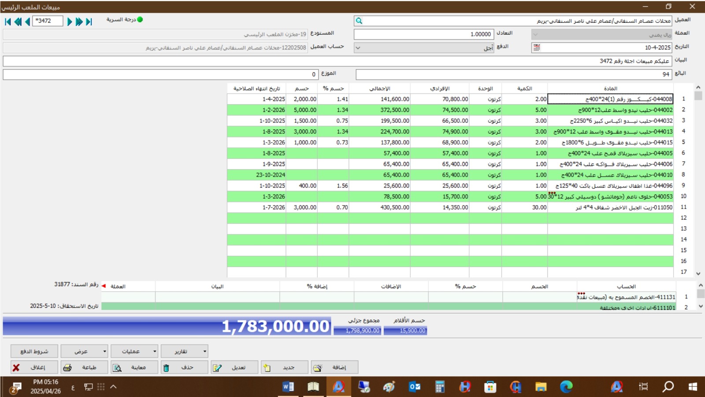This screenshot has height=397, width=705.
Task: Click the previous record arrow
Action: tap(27, 22)
